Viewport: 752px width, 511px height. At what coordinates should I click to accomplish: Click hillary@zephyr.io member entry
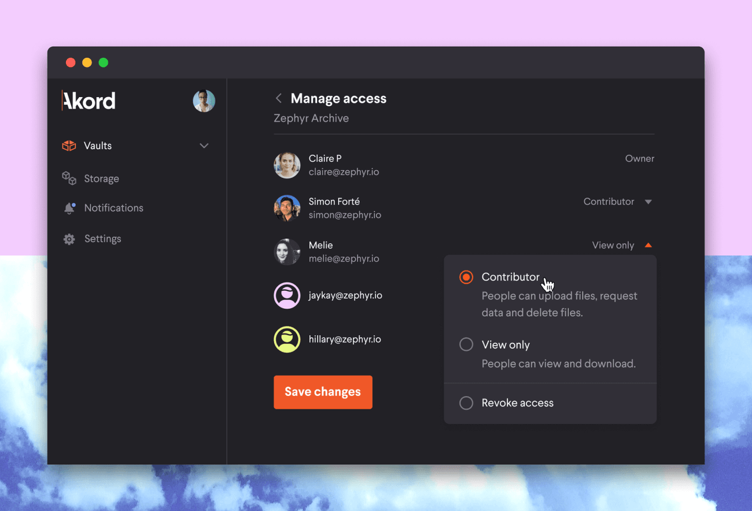344,339
